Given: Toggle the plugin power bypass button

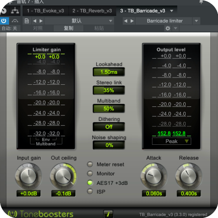Looking at the screenshot, I should pos(4,21).
